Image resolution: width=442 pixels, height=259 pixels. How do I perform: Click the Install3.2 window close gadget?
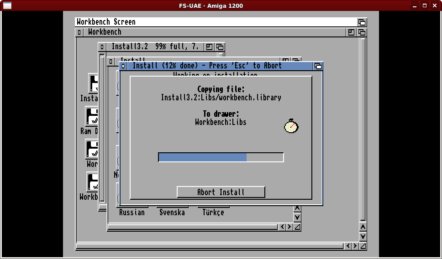[102, 47]
